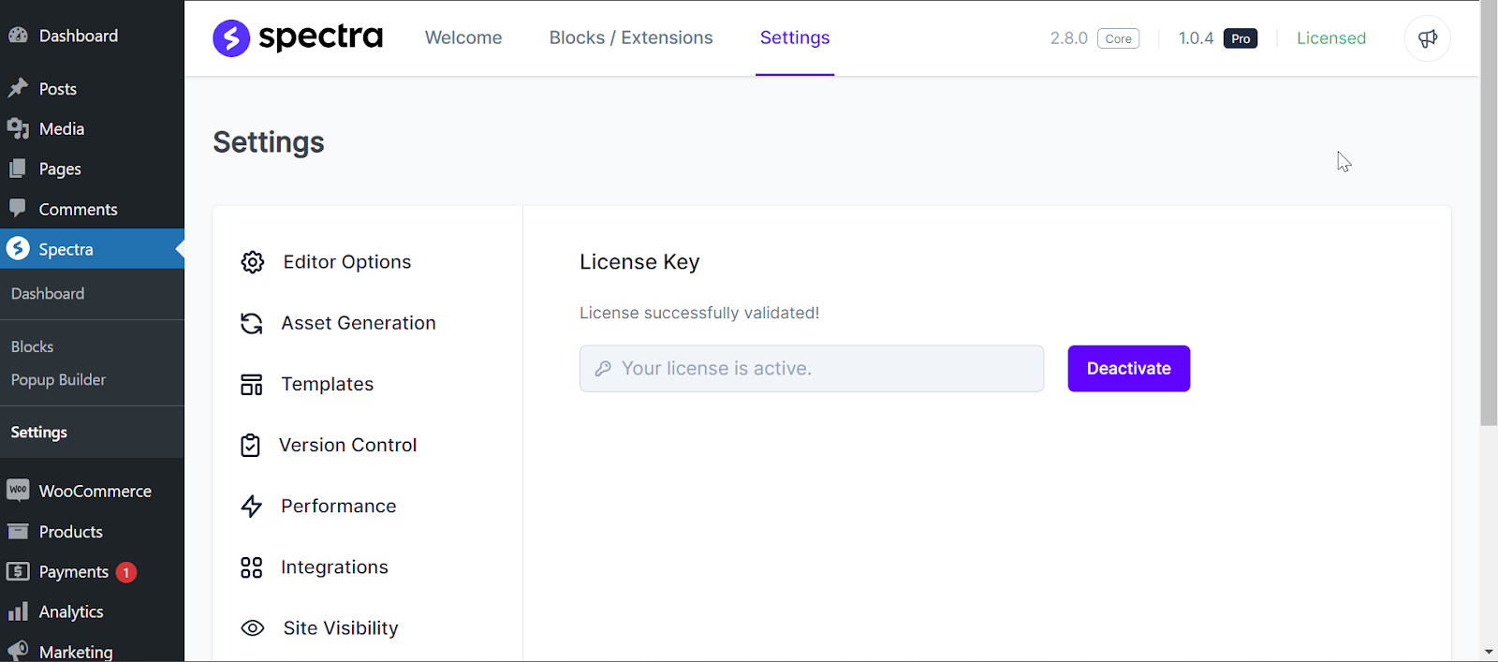The image size is (1498, 662).
Task: Click the Site Visibility eye icon
Action: tap(253, 628)
